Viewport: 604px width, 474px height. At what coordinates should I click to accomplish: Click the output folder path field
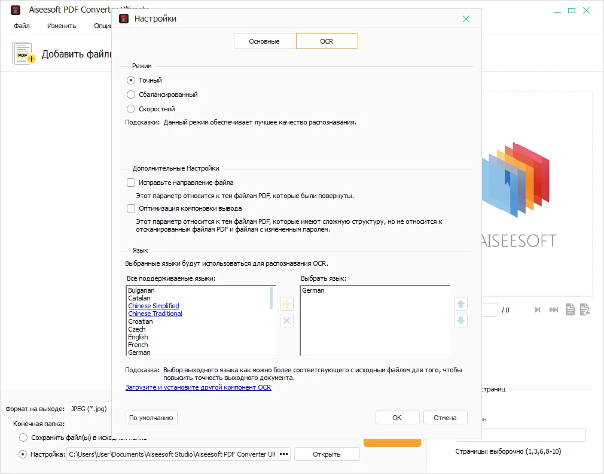(172, 454)
